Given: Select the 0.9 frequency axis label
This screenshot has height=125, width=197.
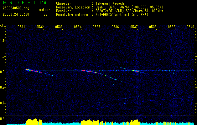Looking at the screenshot, I should pyautogui.click(x=3, y=72).
